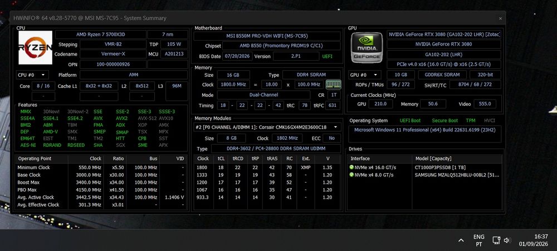Click green check icon for NVMe x4 8.0 GT/s

tap(351, 175)
